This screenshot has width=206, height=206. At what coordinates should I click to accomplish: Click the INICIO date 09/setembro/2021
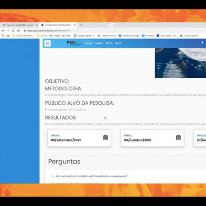point(66,140)
